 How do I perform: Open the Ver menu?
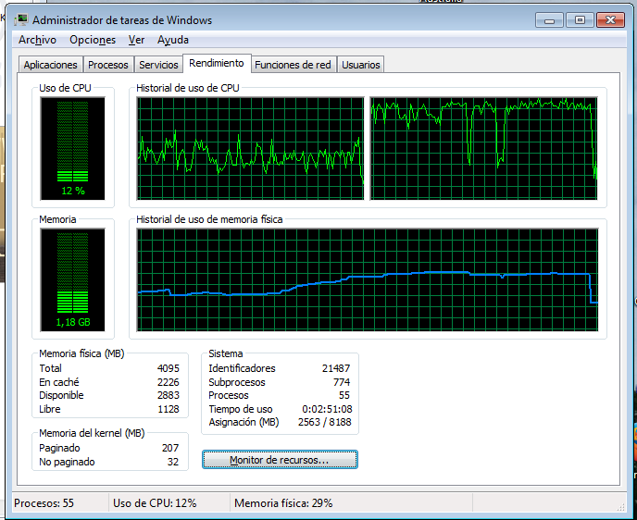pos(136,40)
